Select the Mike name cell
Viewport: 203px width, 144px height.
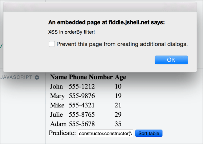click(x=57, y=105)
